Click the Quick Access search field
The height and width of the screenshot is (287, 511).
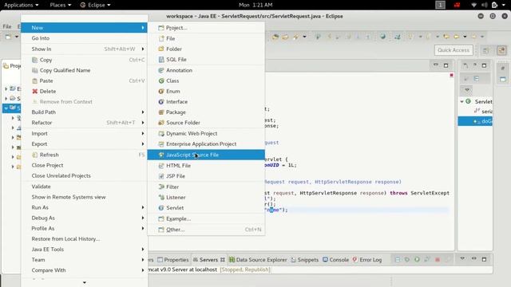point(454,50)
